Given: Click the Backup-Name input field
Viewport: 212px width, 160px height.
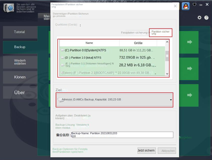Looking at the screenshot, I should click(122, 135).
